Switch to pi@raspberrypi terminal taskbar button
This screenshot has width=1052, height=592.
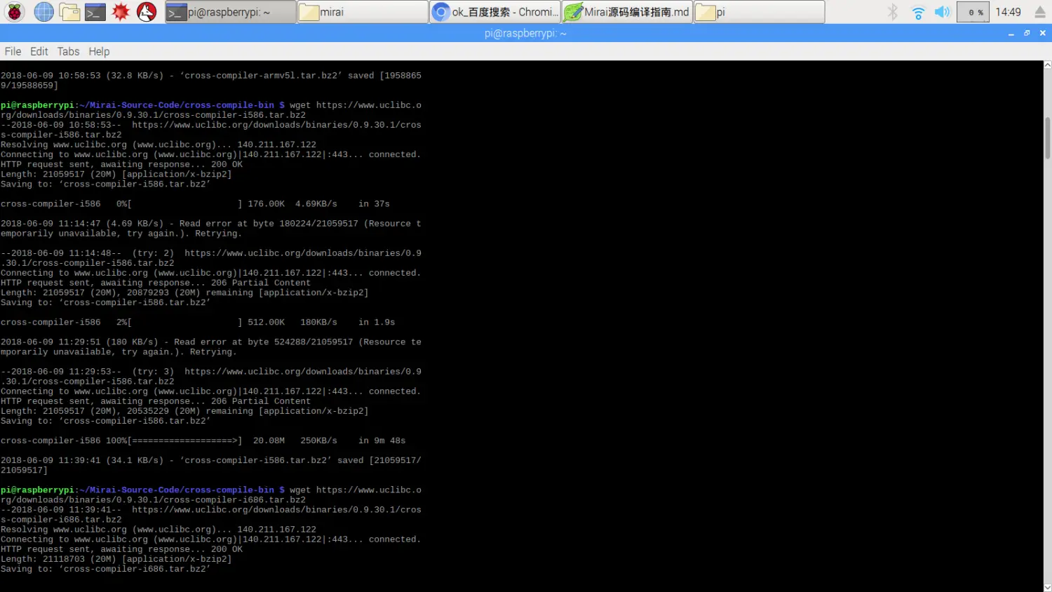(231, 12)
